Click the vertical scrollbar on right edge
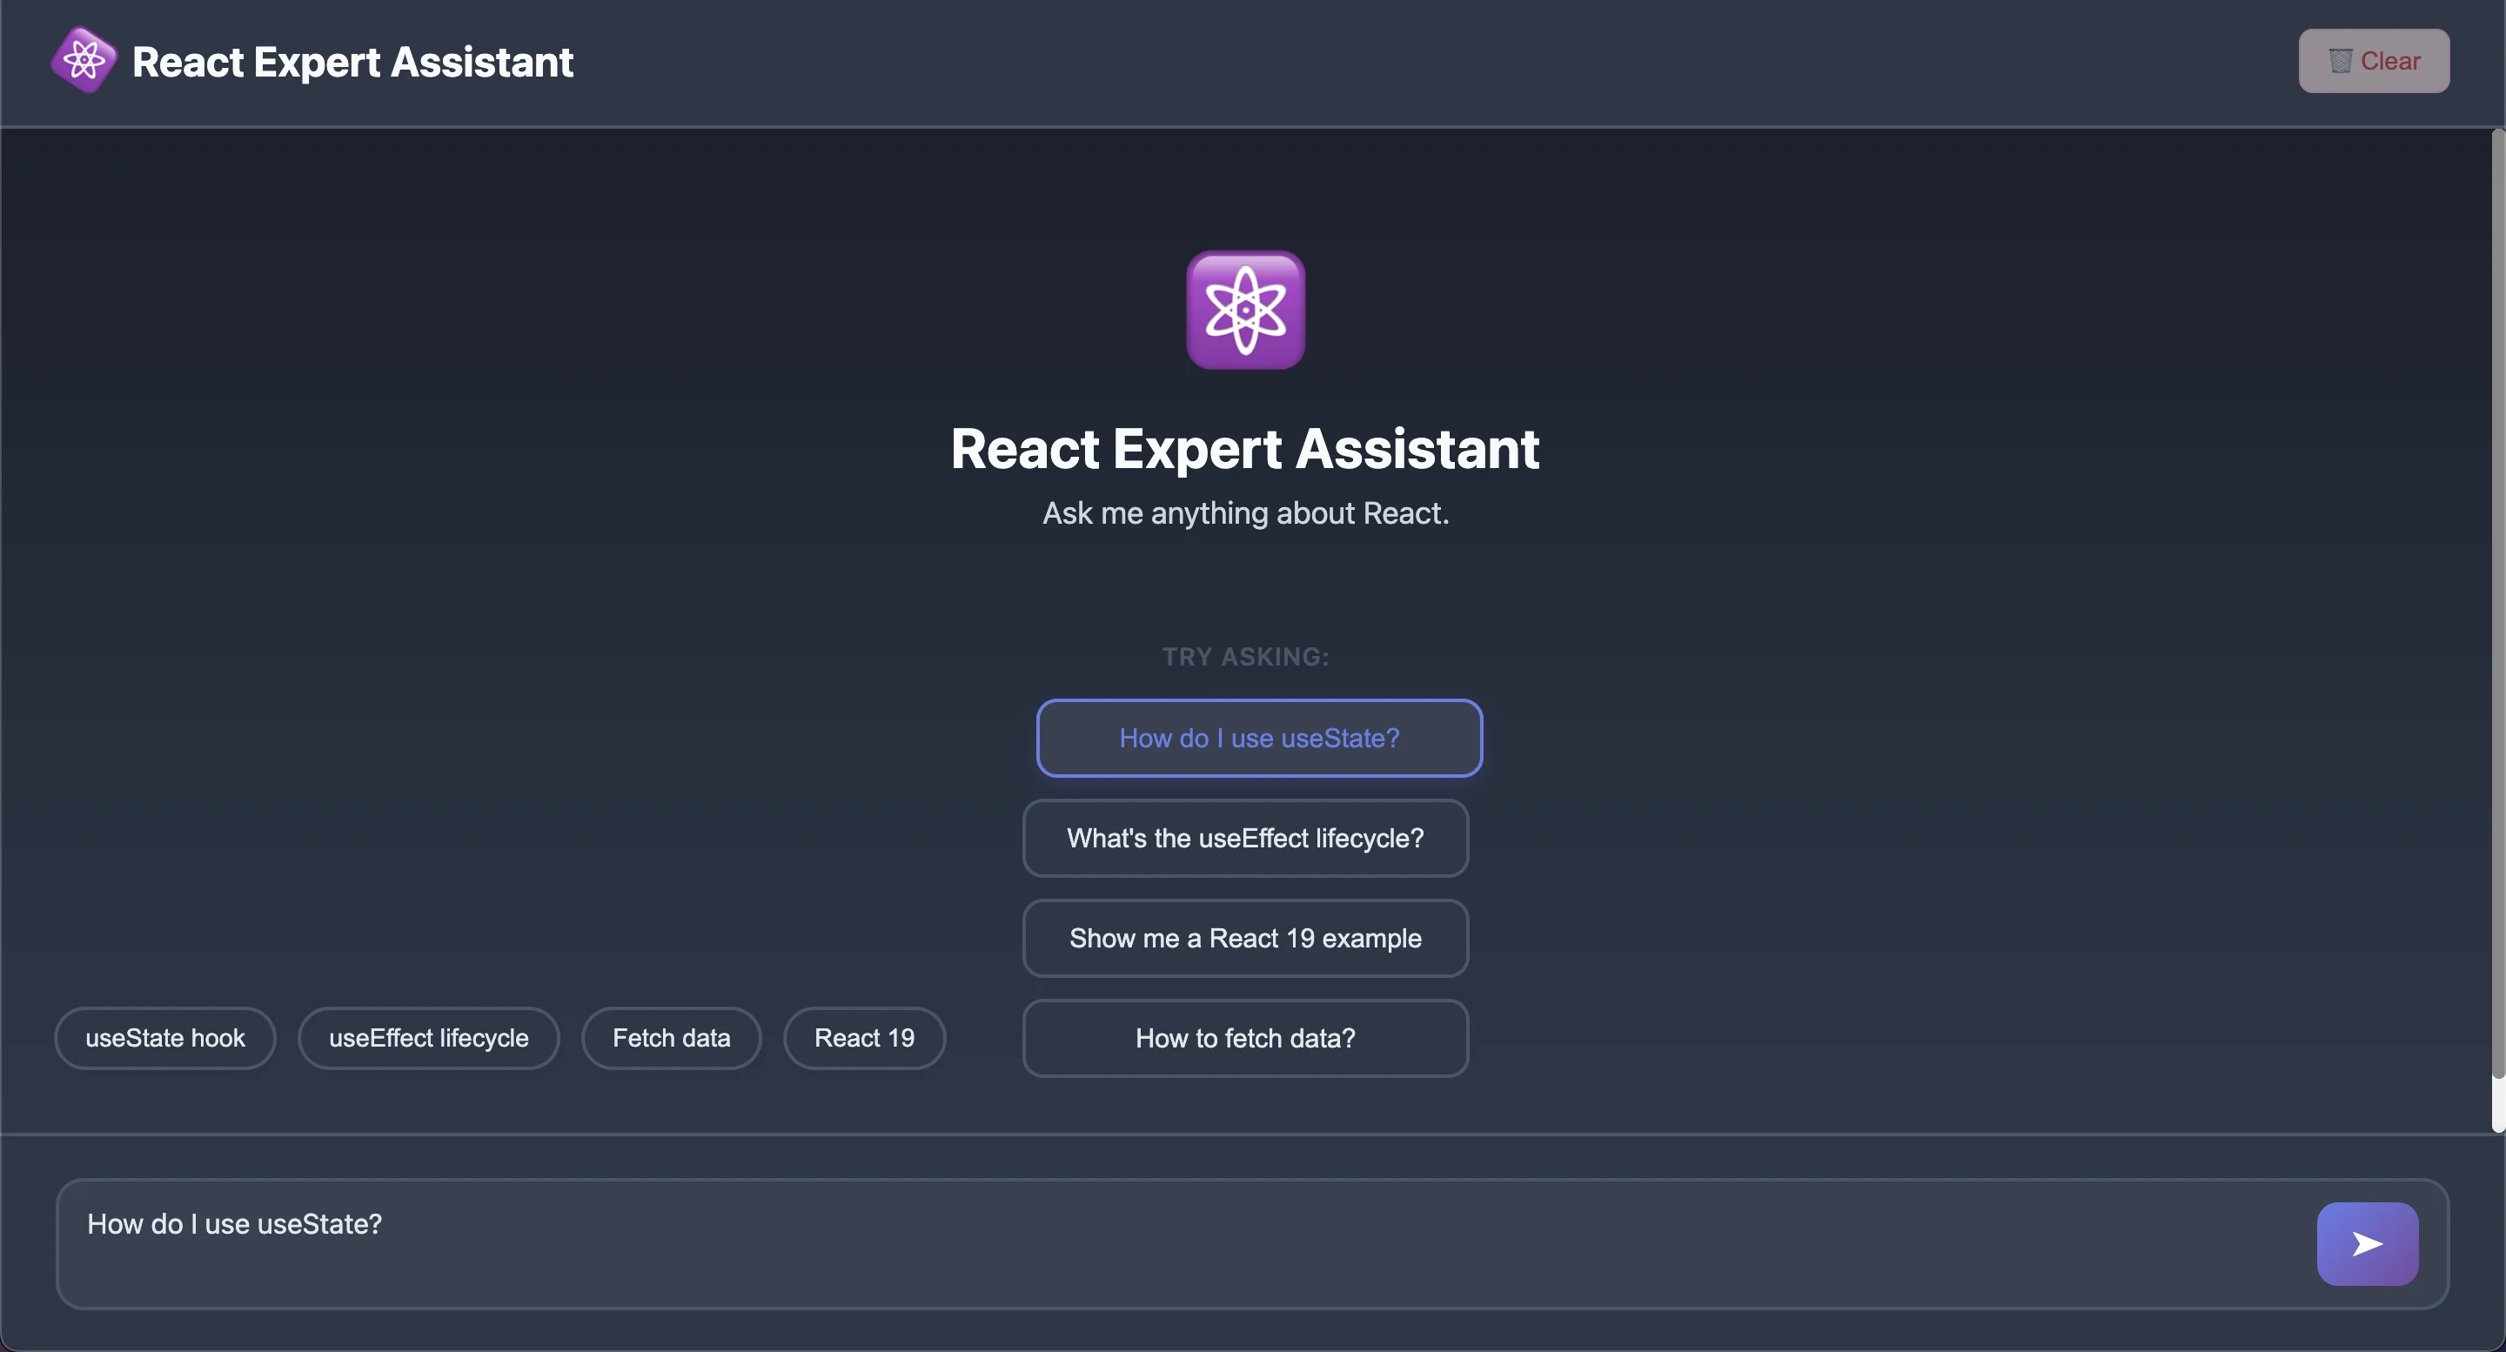 coord(2496,603)
